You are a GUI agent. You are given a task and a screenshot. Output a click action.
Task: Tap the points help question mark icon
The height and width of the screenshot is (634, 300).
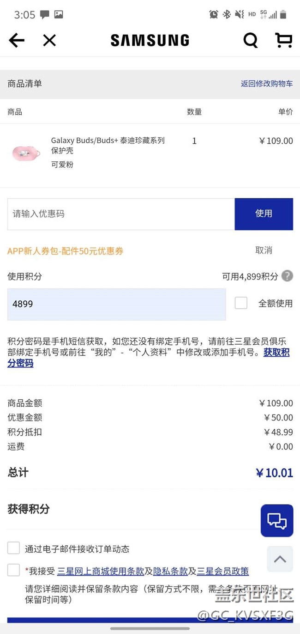(x=288, y=276)
